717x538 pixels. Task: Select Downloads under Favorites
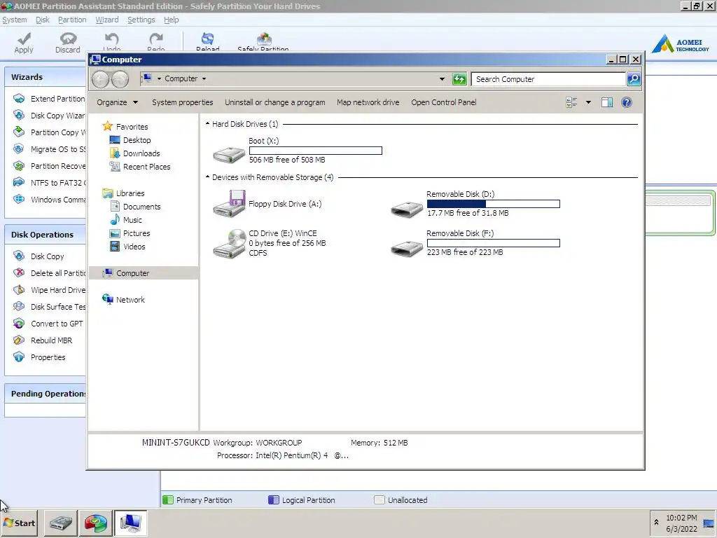tap(135, 153)
